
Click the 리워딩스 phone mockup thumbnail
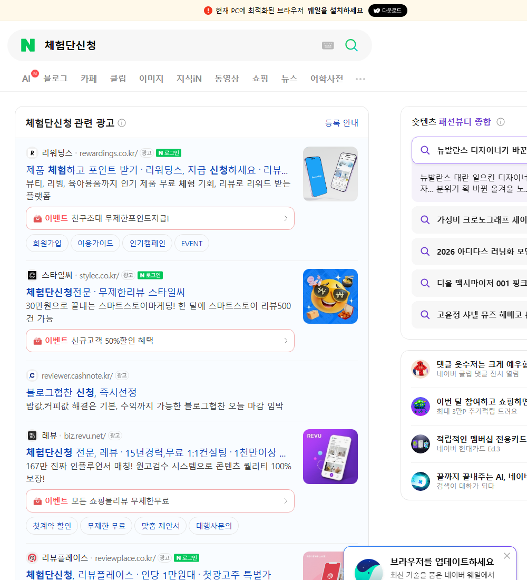pos(330,174)
